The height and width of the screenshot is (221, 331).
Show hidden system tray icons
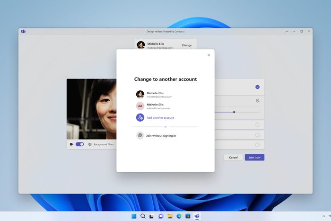[324, 216]
